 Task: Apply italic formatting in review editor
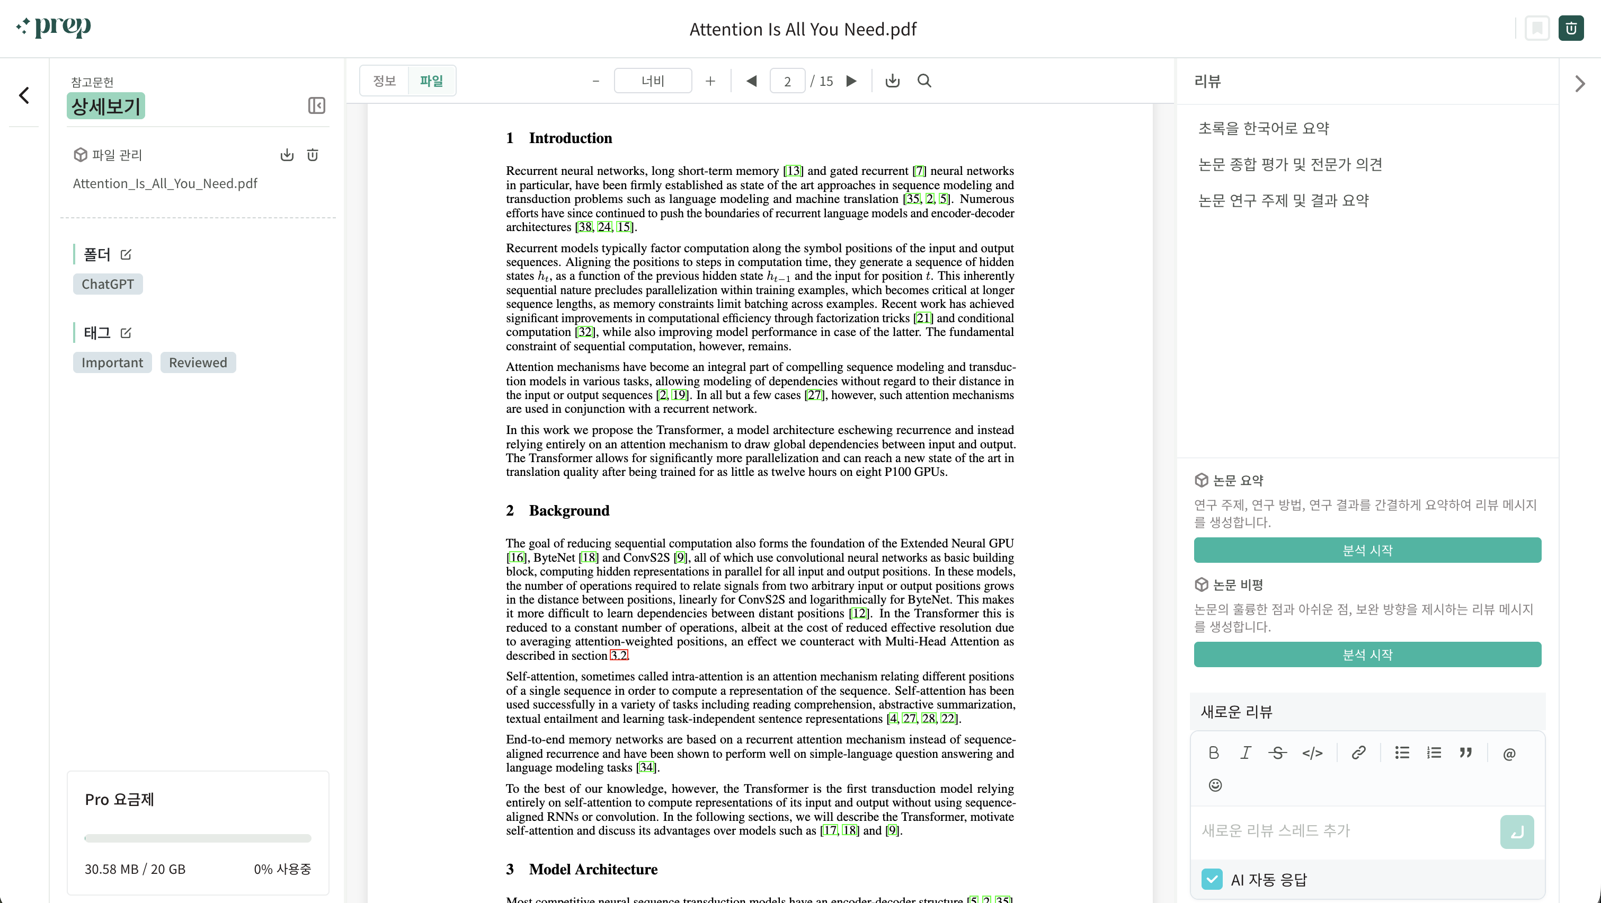(1246, 752)
